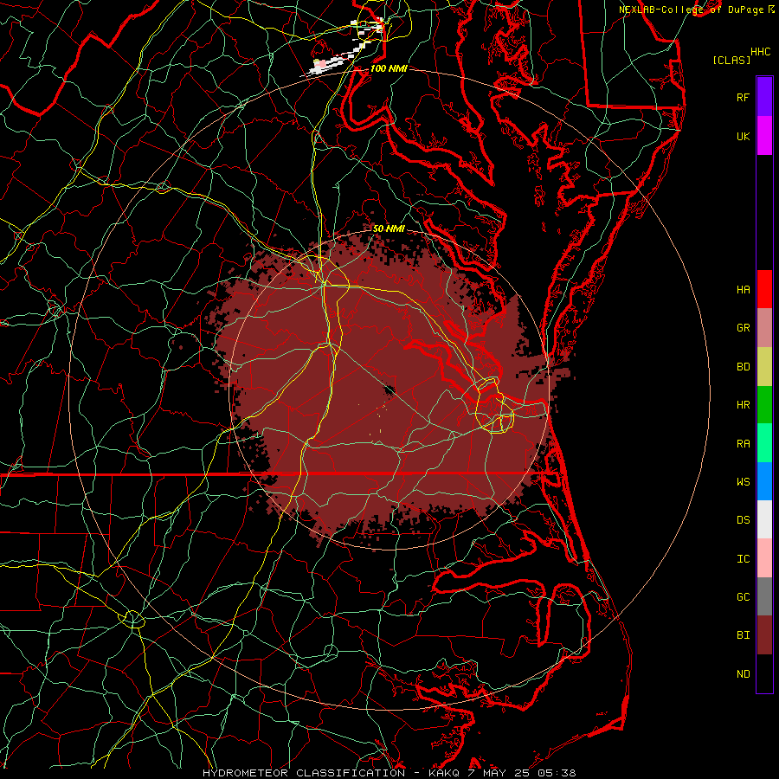Click the HA red legend swatch

tap(764, 289)
